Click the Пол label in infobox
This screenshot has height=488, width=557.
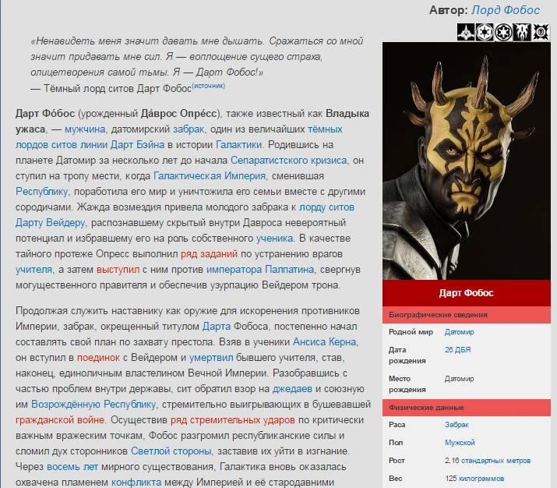(x=396, y=443)
